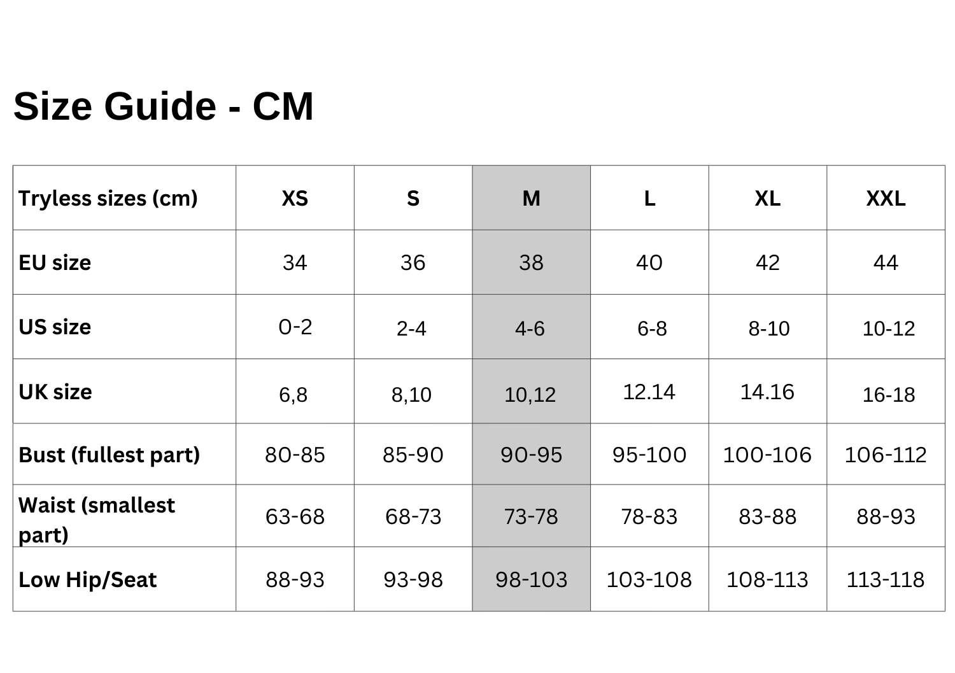Click the Low Hip/Seat row label

88,580
